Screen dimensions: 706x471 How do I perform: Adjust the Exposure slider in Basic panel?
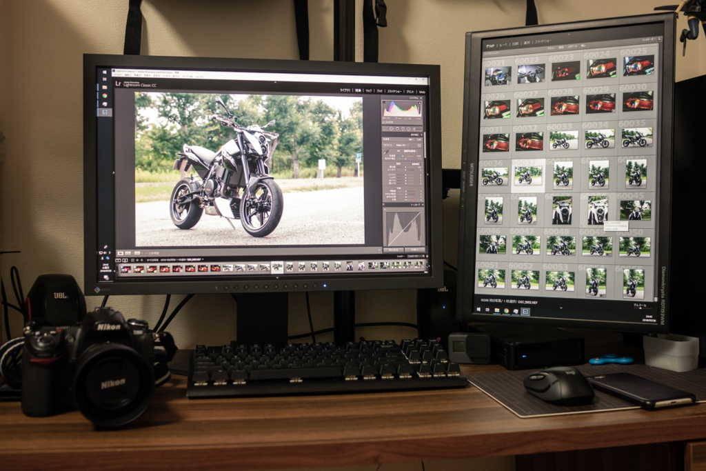pos(405,167)
